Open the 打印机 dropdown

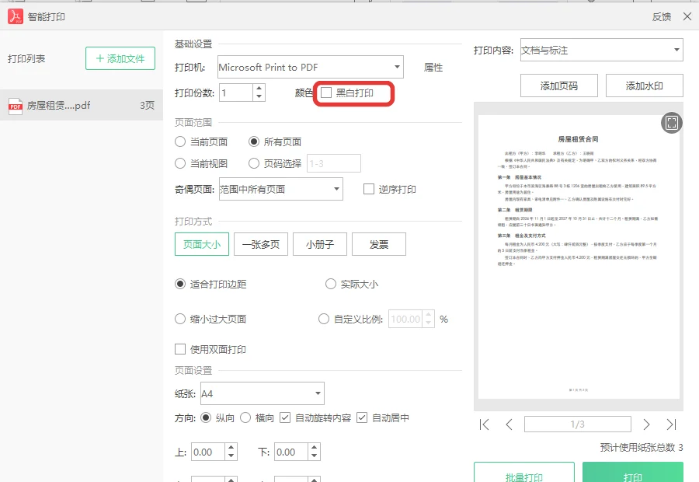(310, 67)
